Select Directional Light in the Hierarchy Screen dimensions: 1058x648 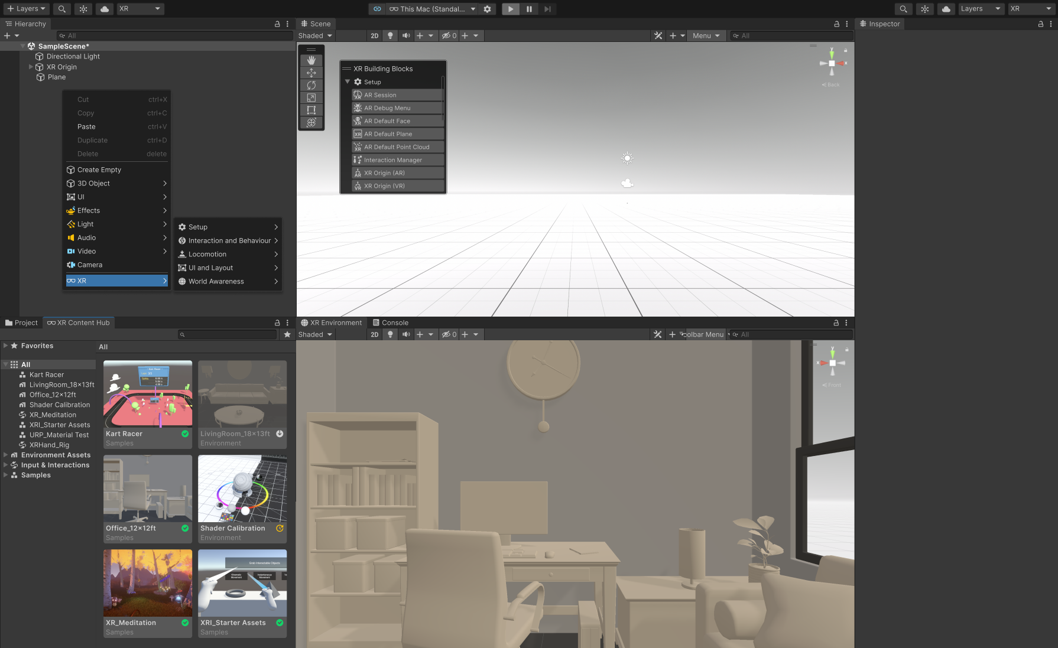pyautogui.click(x=73, y=57)
